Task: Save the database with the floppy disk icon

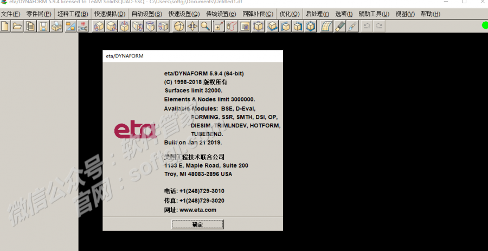Action: click(43, 27)
